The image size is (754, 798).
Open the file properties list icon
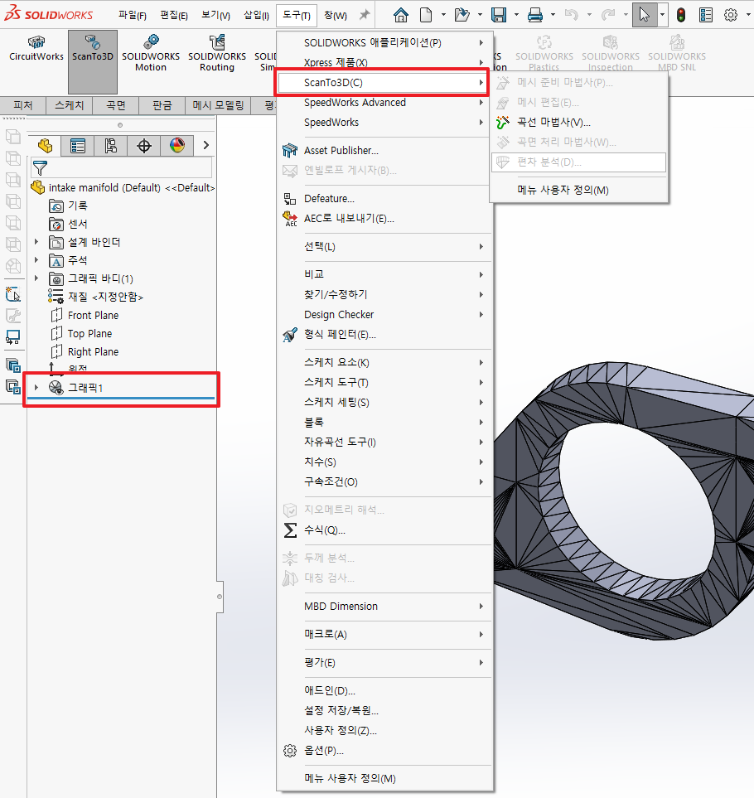tap(706, 15)
